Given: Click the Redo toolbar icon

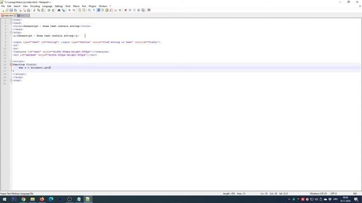Looking at the screenshot, I should 53,10.
